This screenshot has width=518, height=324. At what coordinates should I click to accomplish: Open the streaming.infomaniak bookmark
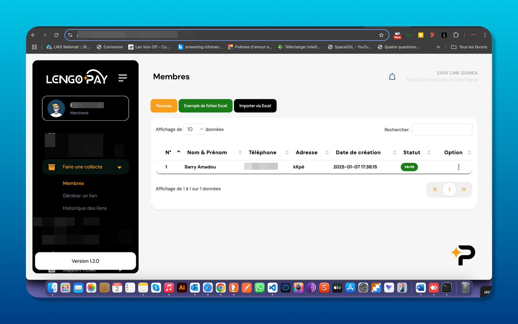click(200, 47)
